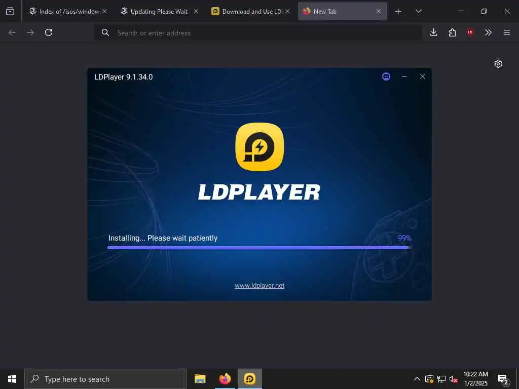
Task: Click the installation progress bar
Action: 259,247
